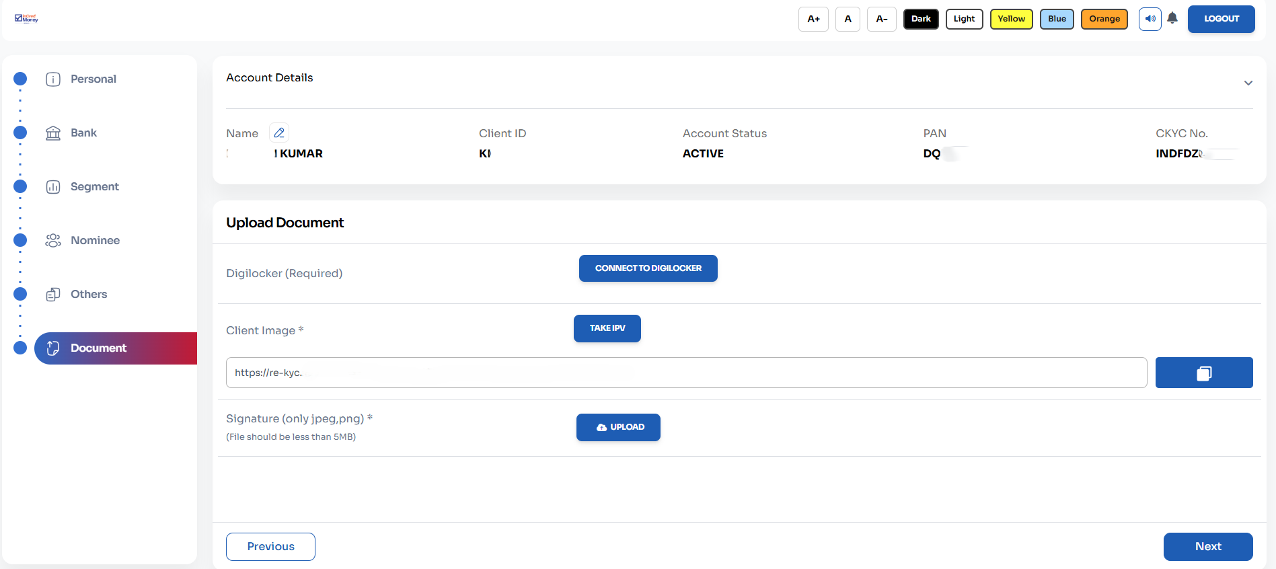This screenshot has height=569, width=1276.
Task: Decrease font size with A- button
Action: click(882, 19)
